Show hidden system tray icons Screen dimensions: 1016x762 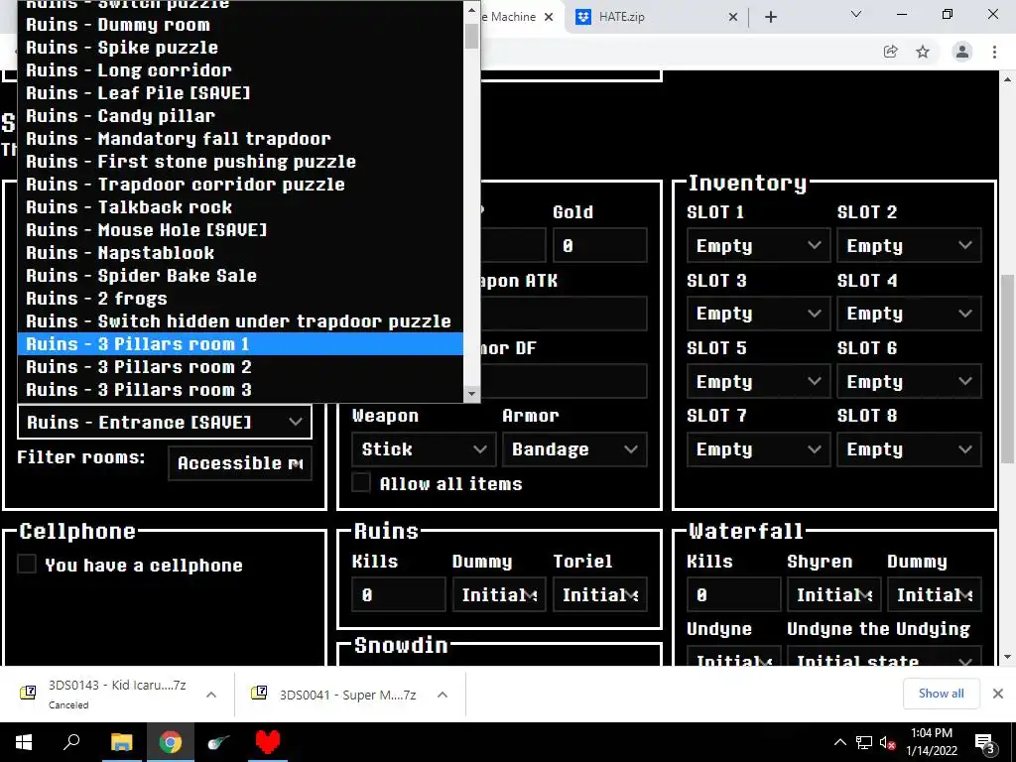click(839, 742)
